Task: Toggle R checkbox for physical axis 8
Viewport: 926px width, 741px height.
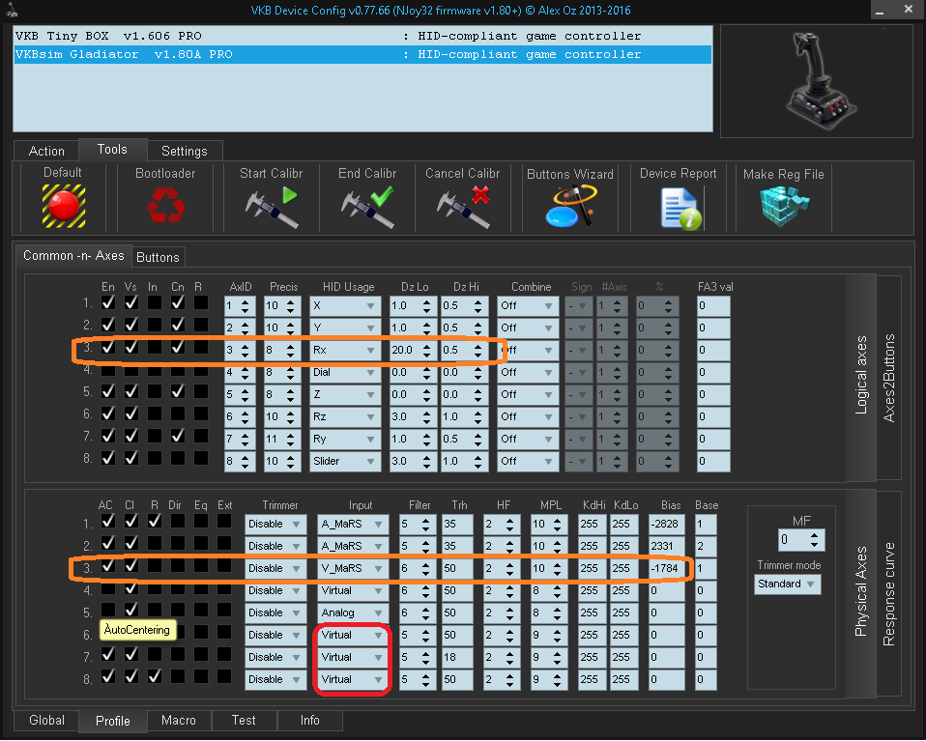Action: tap(154, 676)
